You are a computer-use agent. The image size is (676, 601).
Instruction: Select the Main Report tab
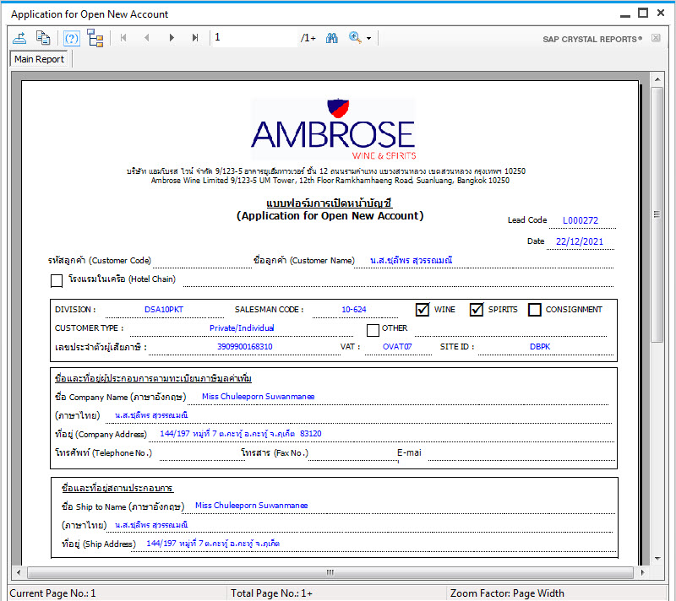[x=39, y=59]
